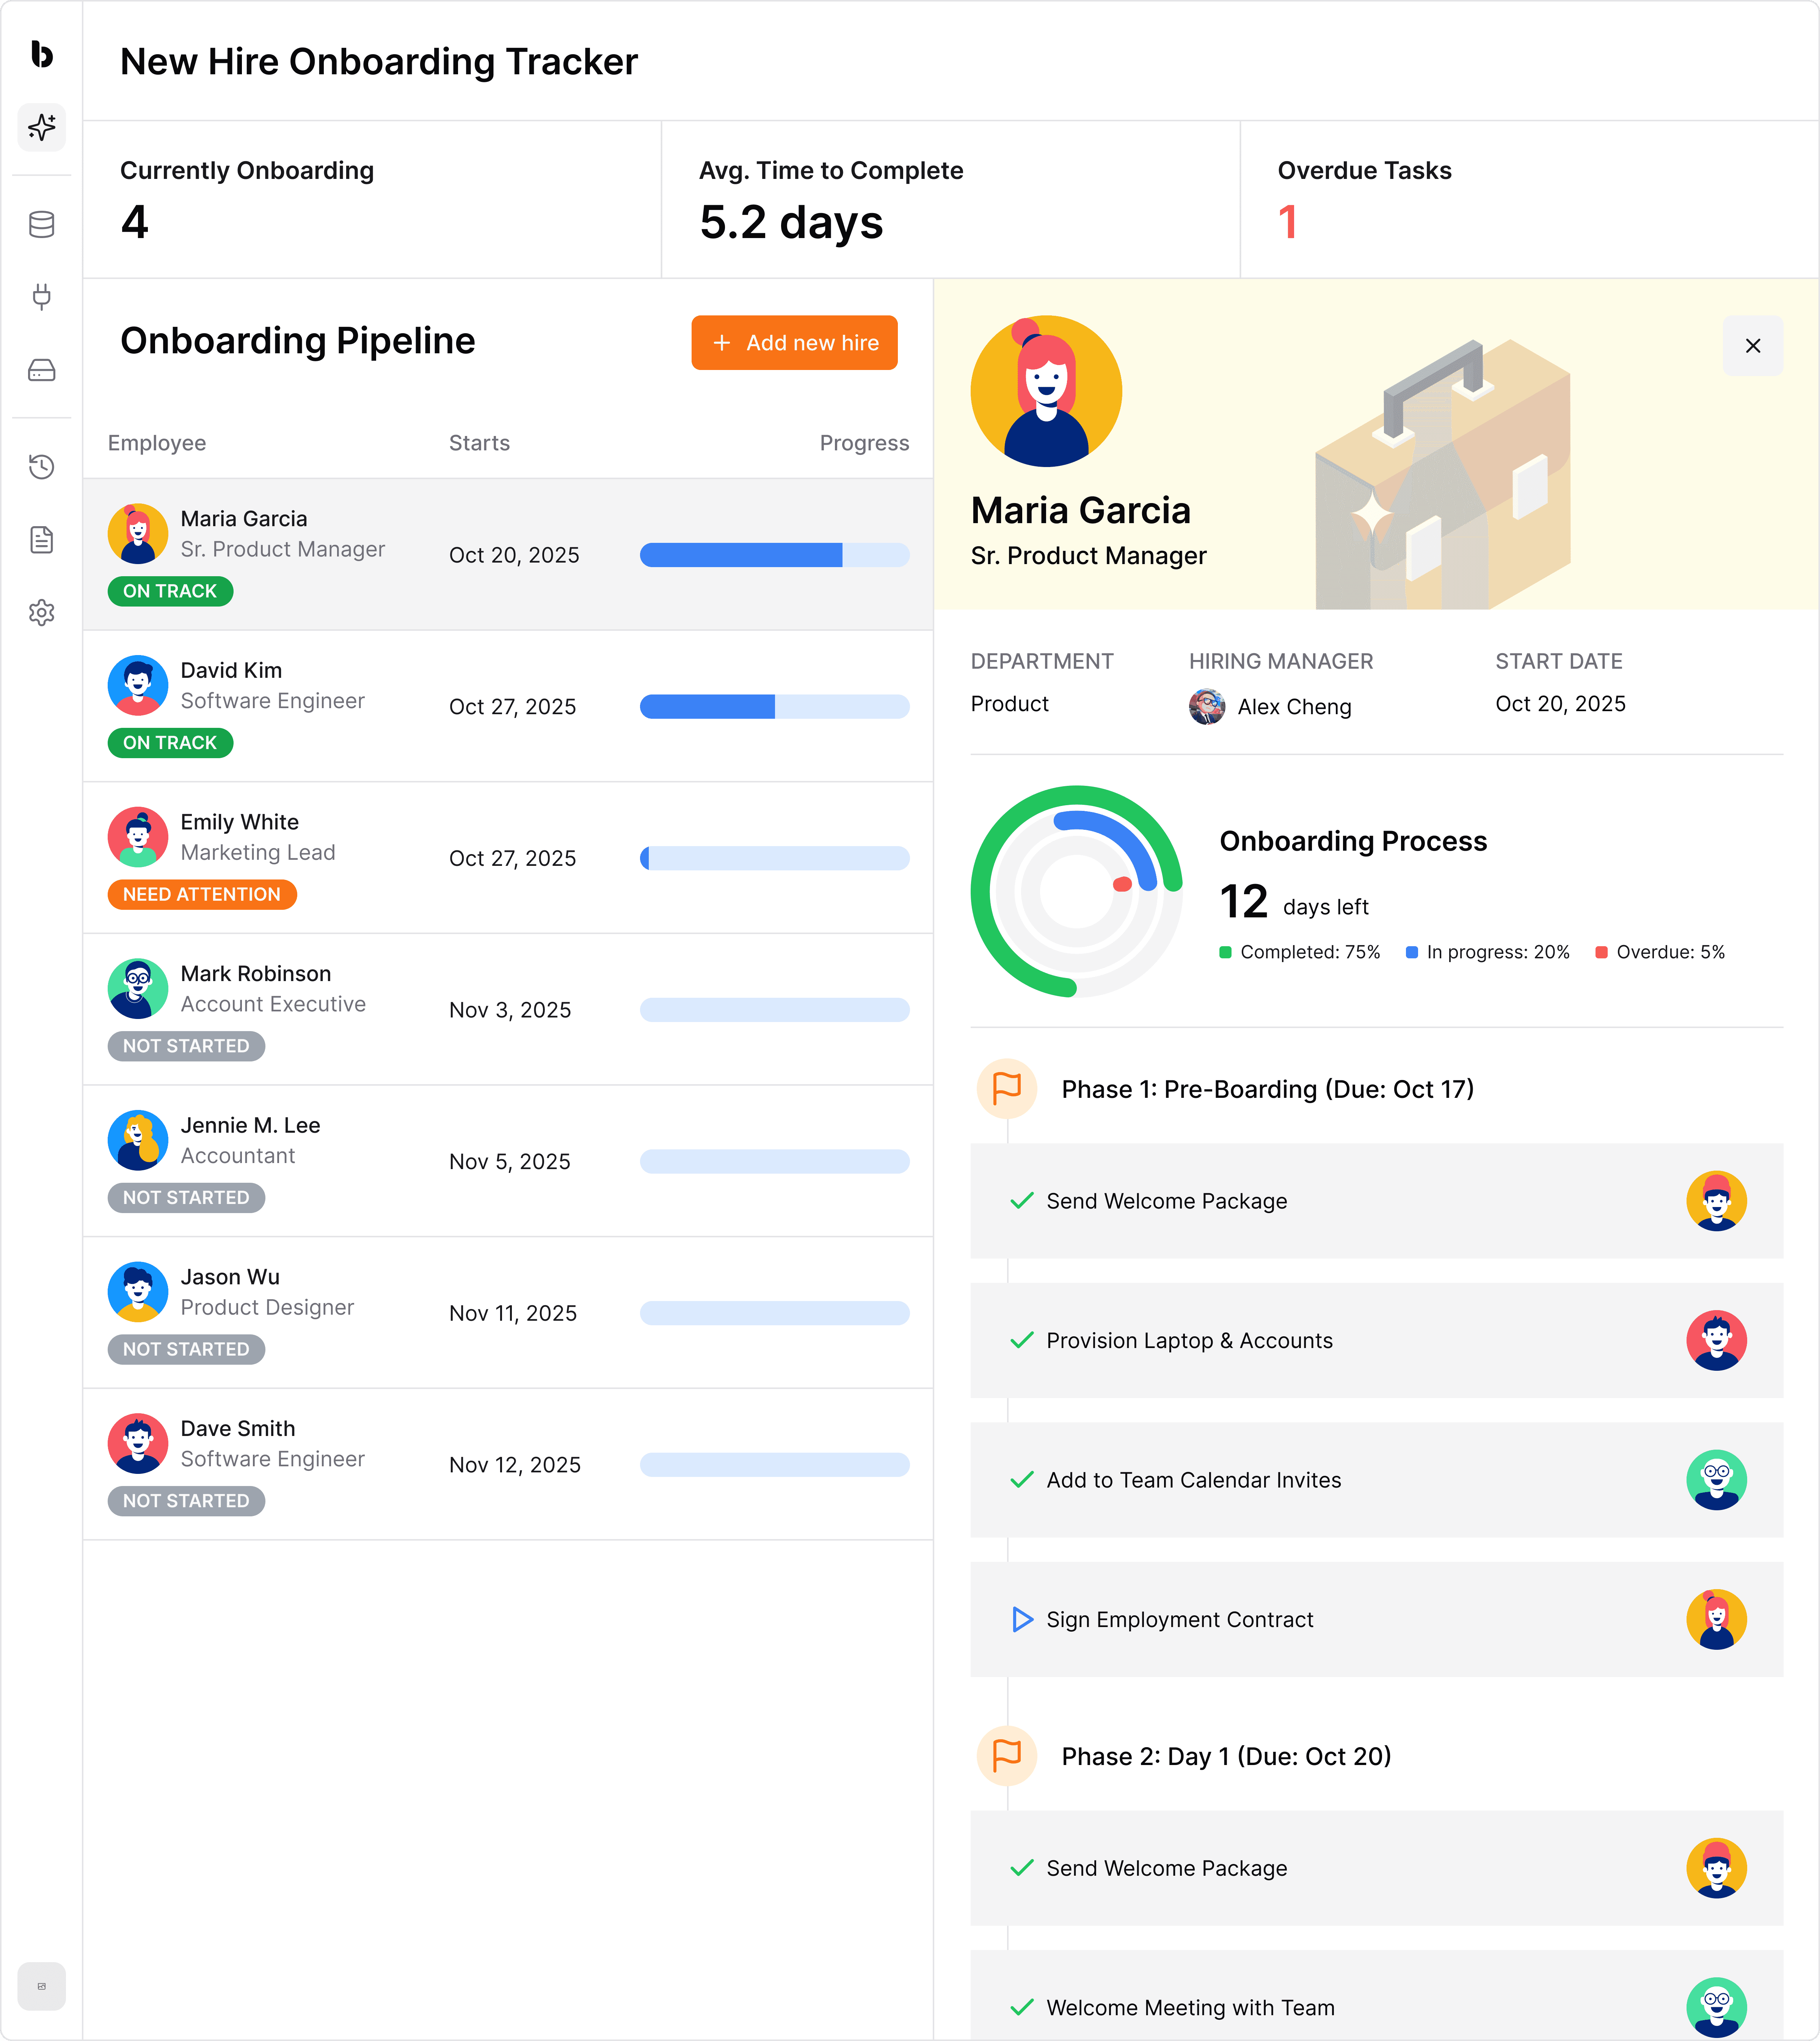
Task: Click the checkmark on Provision Laptop & Accounts
Action: (1021, 1340)
